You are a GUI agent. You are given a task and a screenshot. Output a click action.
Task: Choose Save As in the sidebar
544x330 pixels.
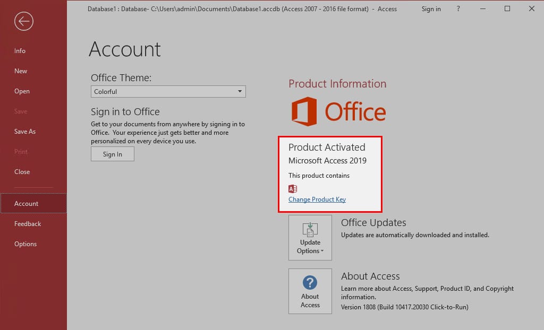[25, 132]
